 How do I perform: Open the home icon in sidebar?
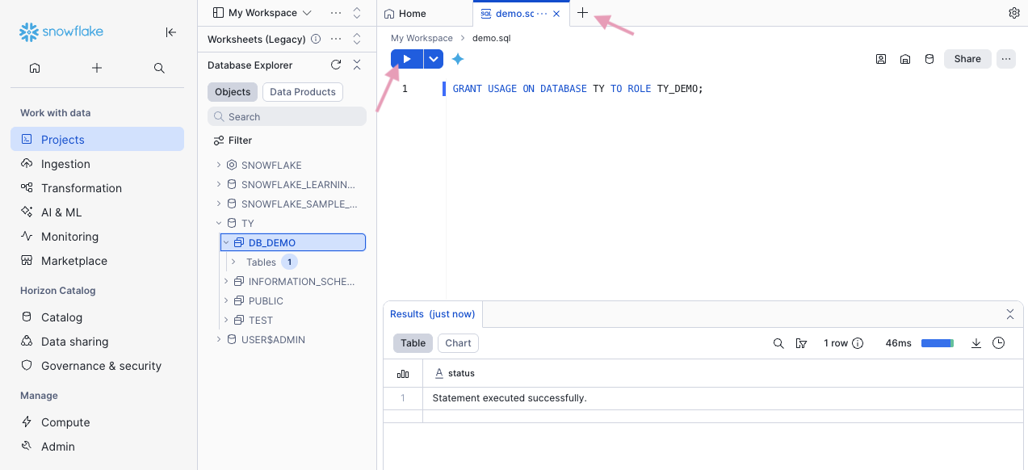tap(35, 68)
